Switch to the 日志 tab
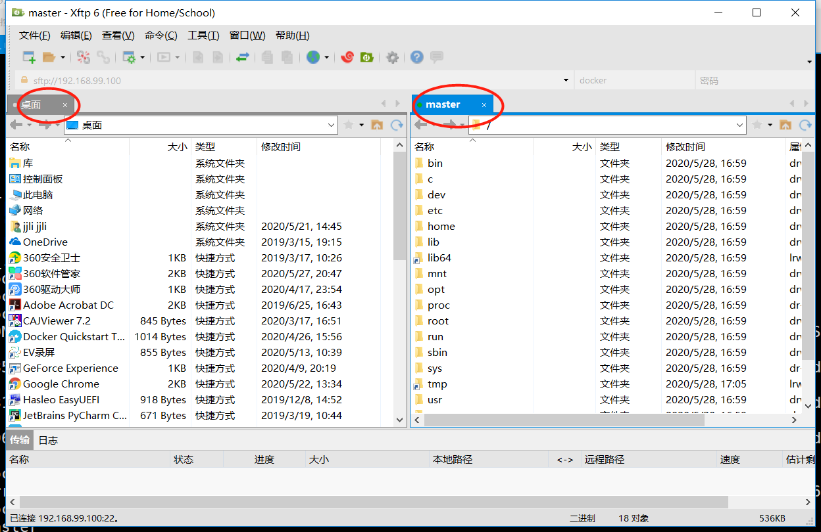The height and width of the screenshot is (532, 821). click(47, 440)
